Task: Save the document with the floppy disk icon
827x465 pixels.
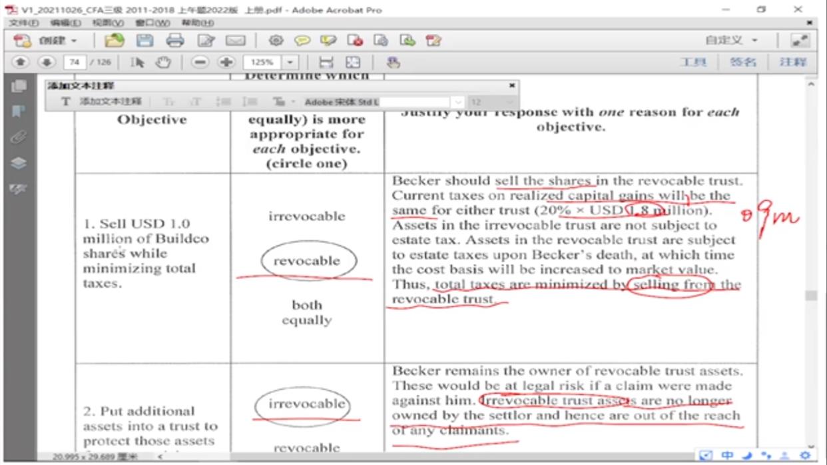Action: [x=144, y=41]
